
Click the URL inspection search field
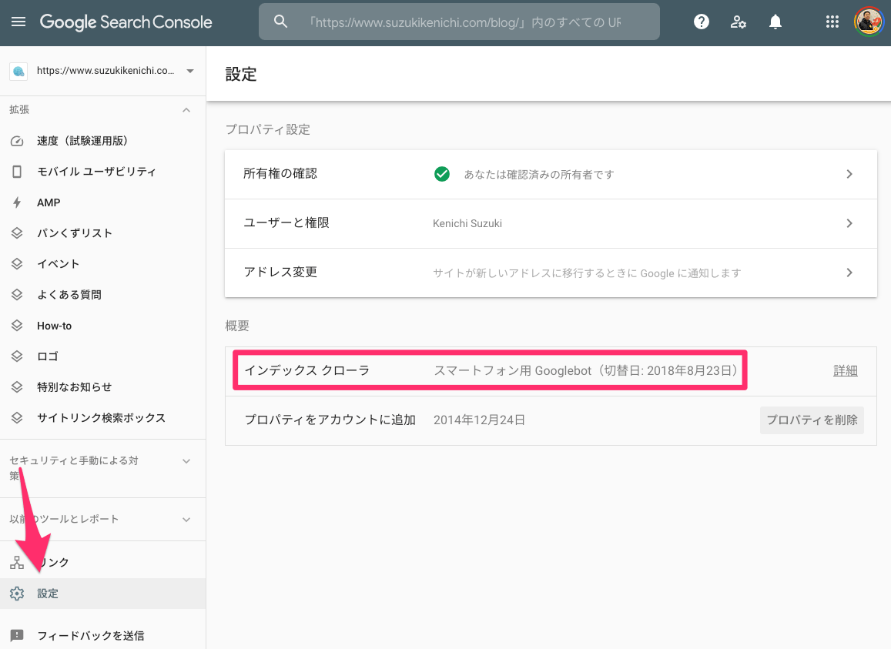point(459,22)
